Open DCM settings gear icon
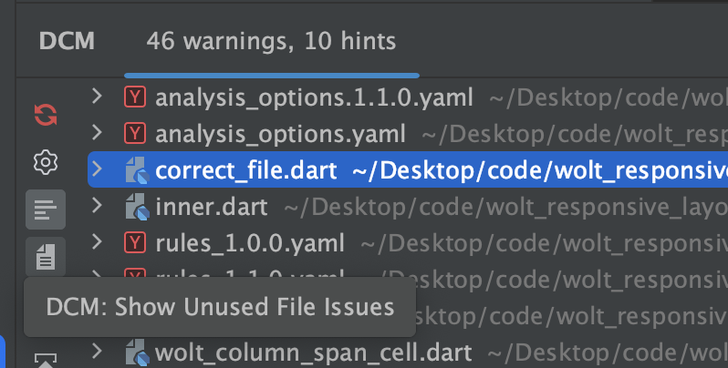Screen dimensions: 728x368 46,162
